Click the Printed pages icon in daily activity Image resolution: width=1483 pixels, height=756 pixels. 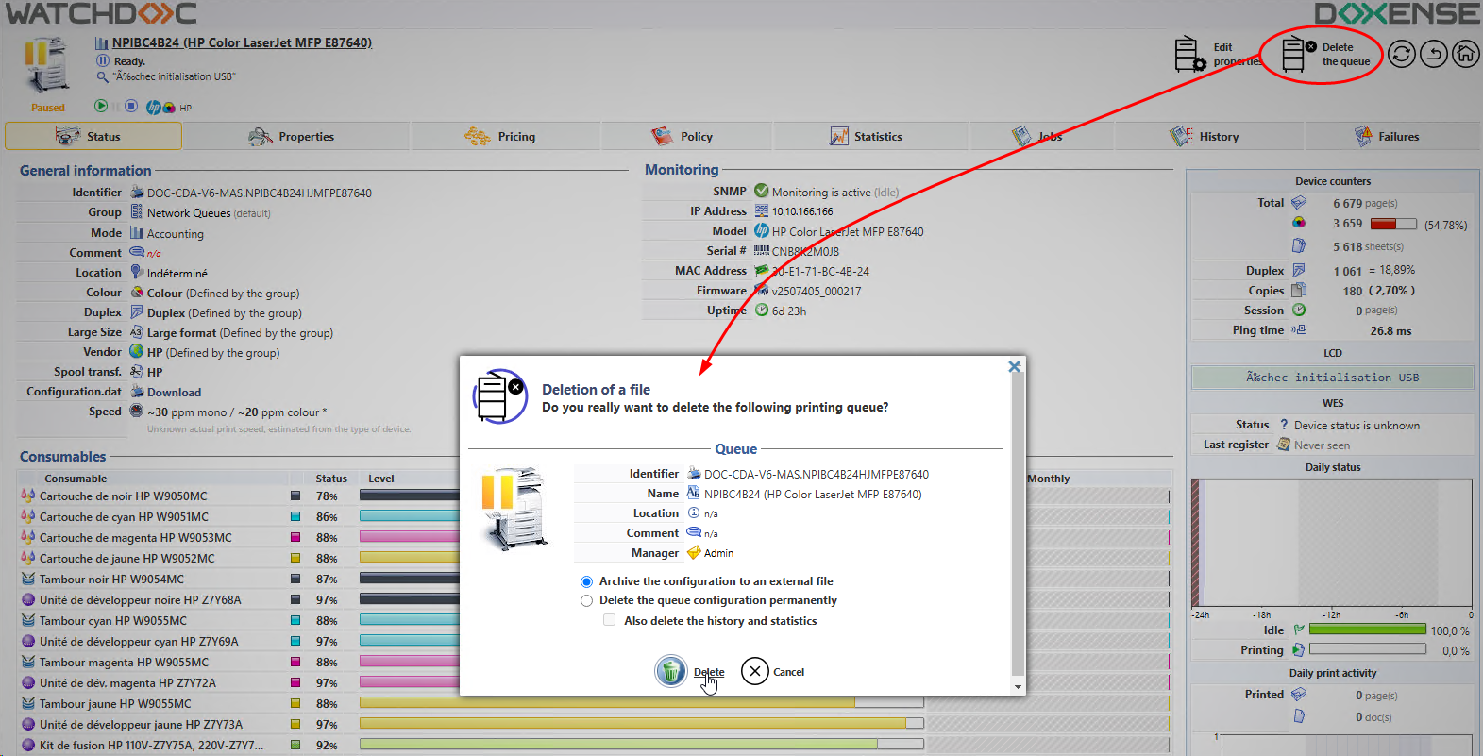[x=1299, y=694]
